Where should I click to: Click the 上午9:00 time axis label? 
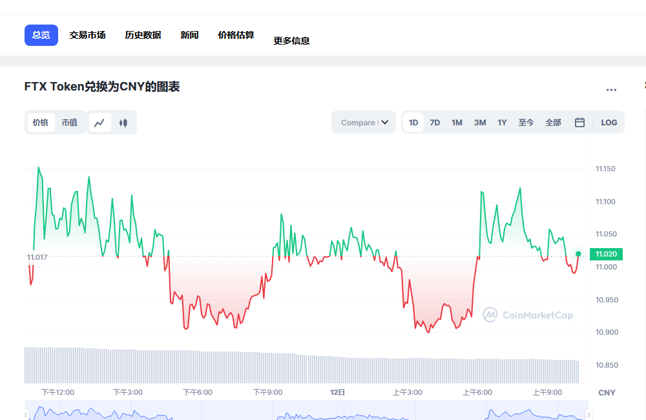tap(547, 392)
